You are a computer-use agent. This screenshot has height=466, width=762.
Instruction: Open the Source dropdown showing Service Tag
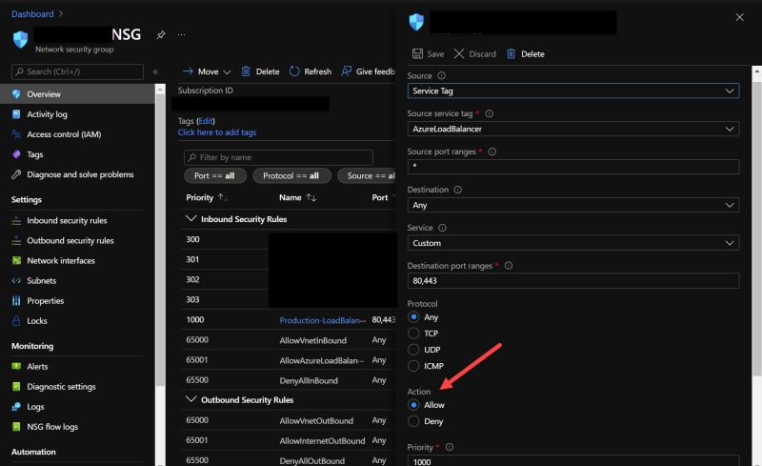point(573,91)
